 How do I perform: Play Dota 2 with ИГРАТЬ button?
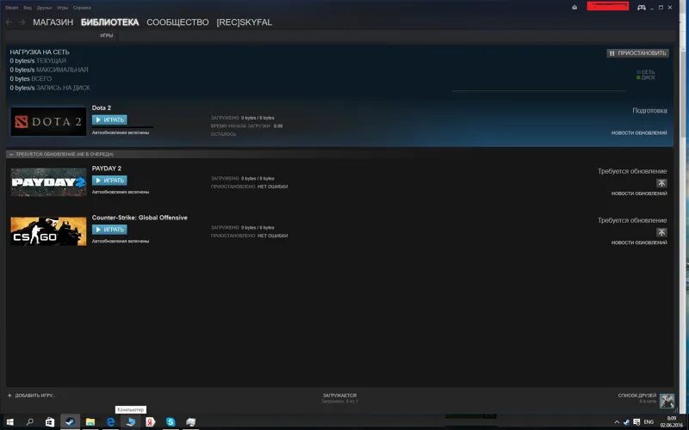[x=109, y=120]
